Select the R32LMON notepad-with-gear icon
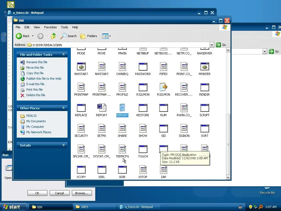This screenshot has height=211, width=281. [x=164, y=87]
